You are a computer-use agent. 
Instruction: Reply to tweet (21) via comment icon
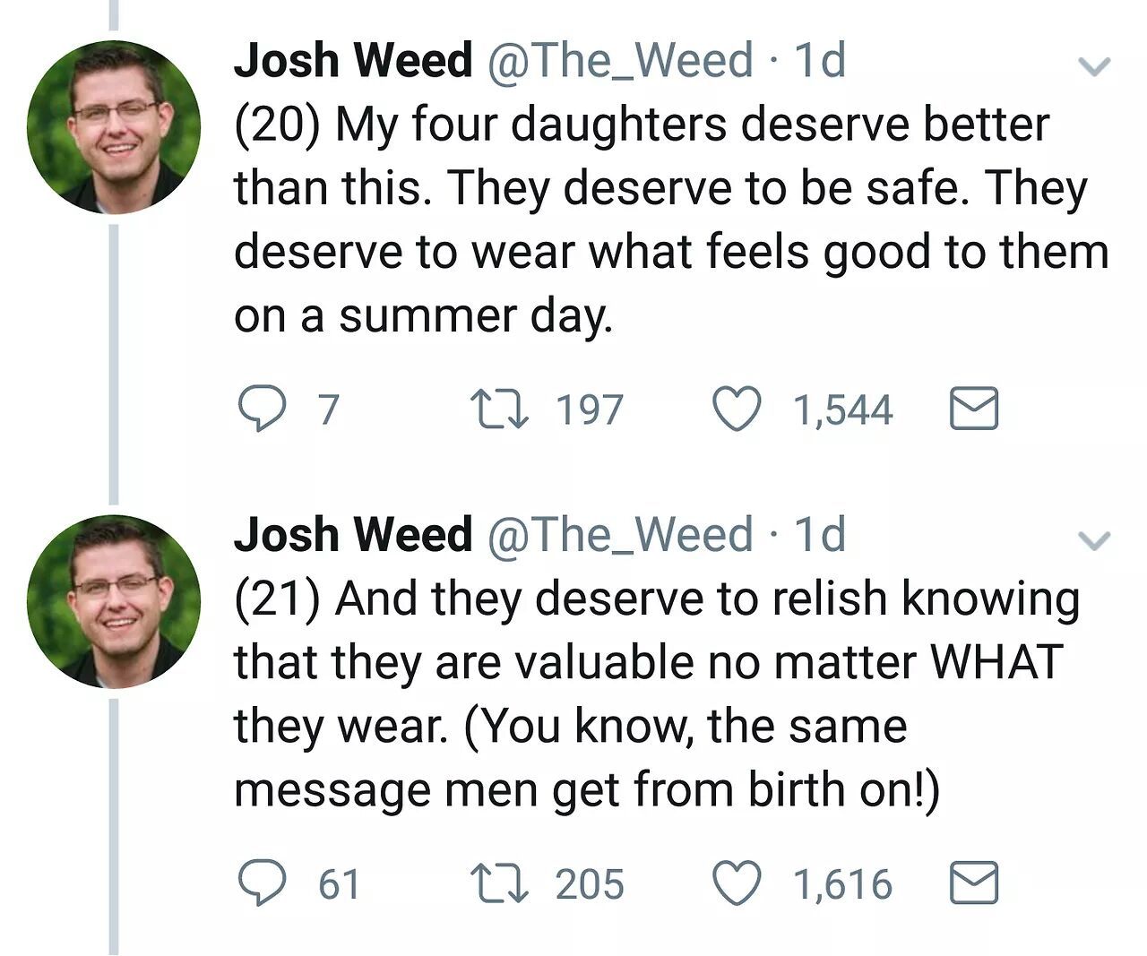point(259,883)
